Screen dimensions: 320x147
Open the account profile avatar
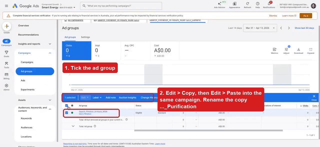[x=313, y=6]
